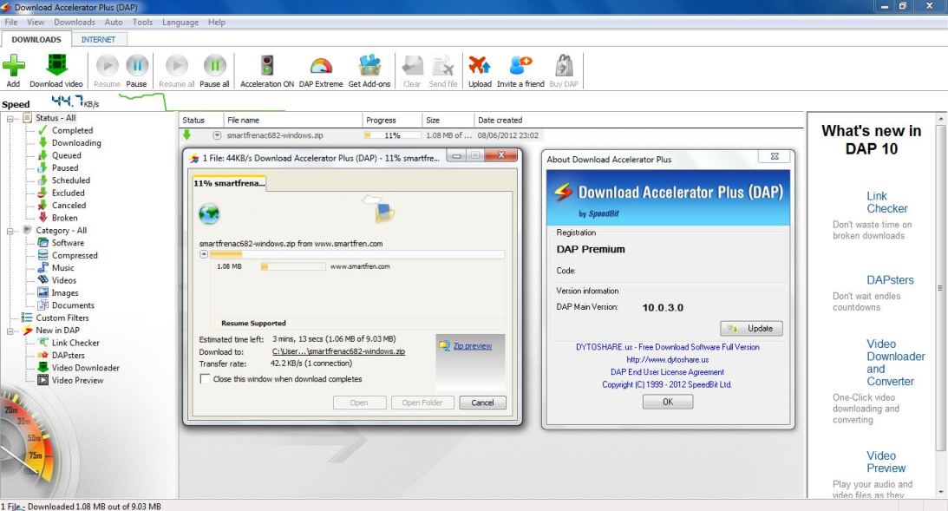Click the Update button in About
The width and height of the screenshot is (948, 511).
(x=751, y=328)
